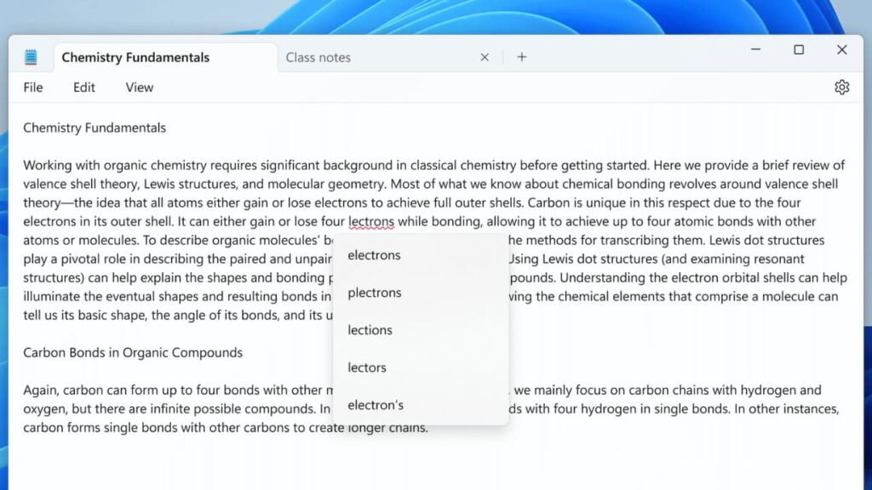This screenshot has width=872, height=490.
Task: Click the Notepad app icon
Action: coord(31,56)
